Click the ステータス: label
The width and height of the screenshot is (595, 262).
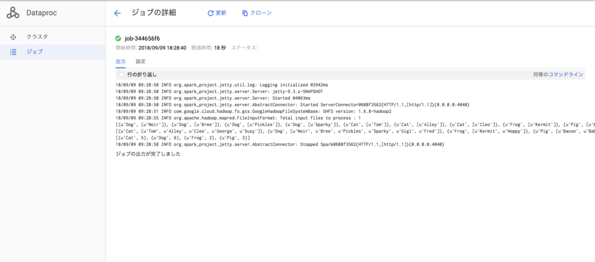tap(245, 48)
